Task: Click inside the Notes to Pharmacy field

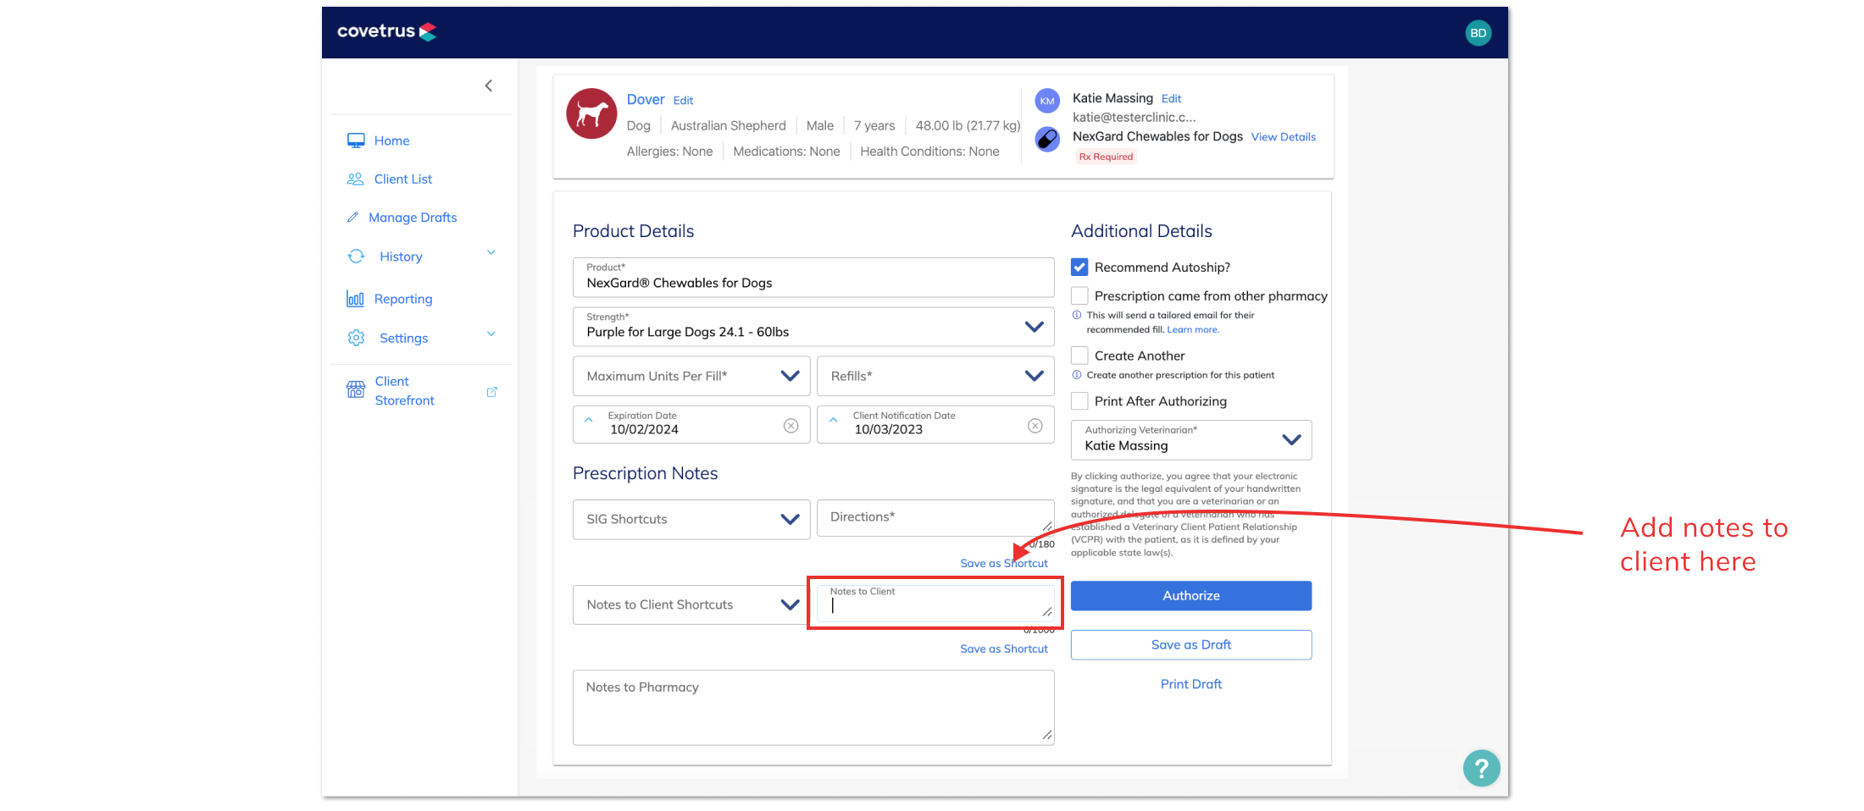Action: 813,707
